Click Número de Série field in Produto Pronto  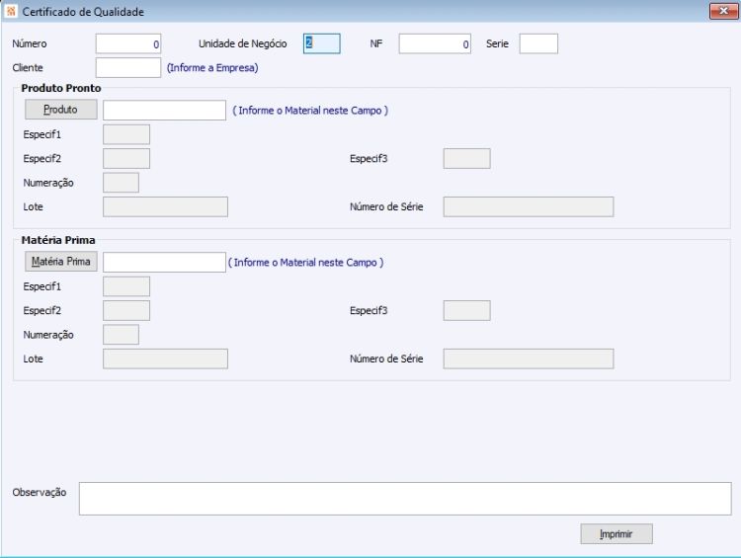(529, 207)
